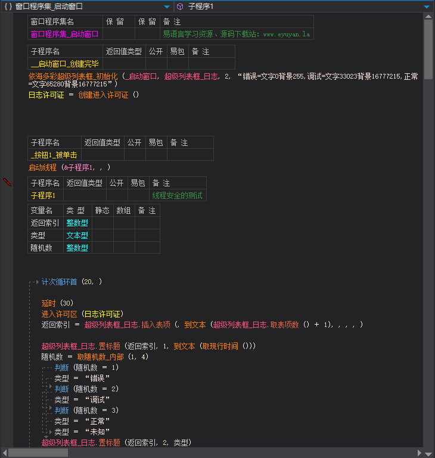Viewport: 435px width, 458px height.
Task: Select the 启动线程 (&子程序1, , ) code line
Action: [x=69, y=167]
